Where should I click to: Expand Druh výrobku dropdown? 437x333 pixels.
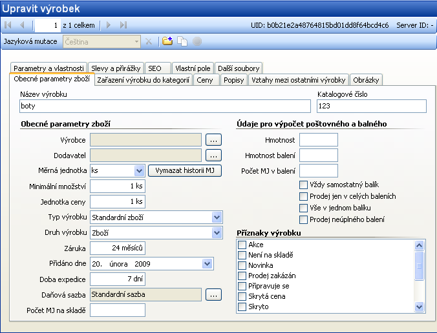217,233
